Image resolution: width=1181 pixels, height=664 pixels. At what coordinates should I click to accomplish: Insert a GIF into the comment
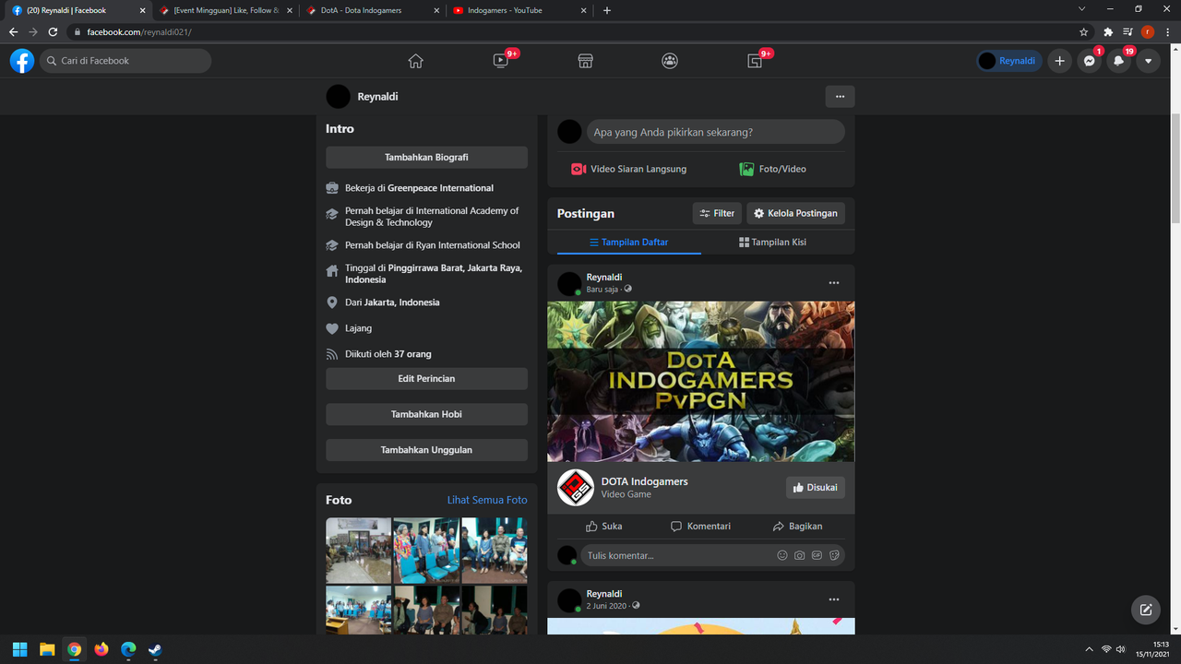pos(817,555)
